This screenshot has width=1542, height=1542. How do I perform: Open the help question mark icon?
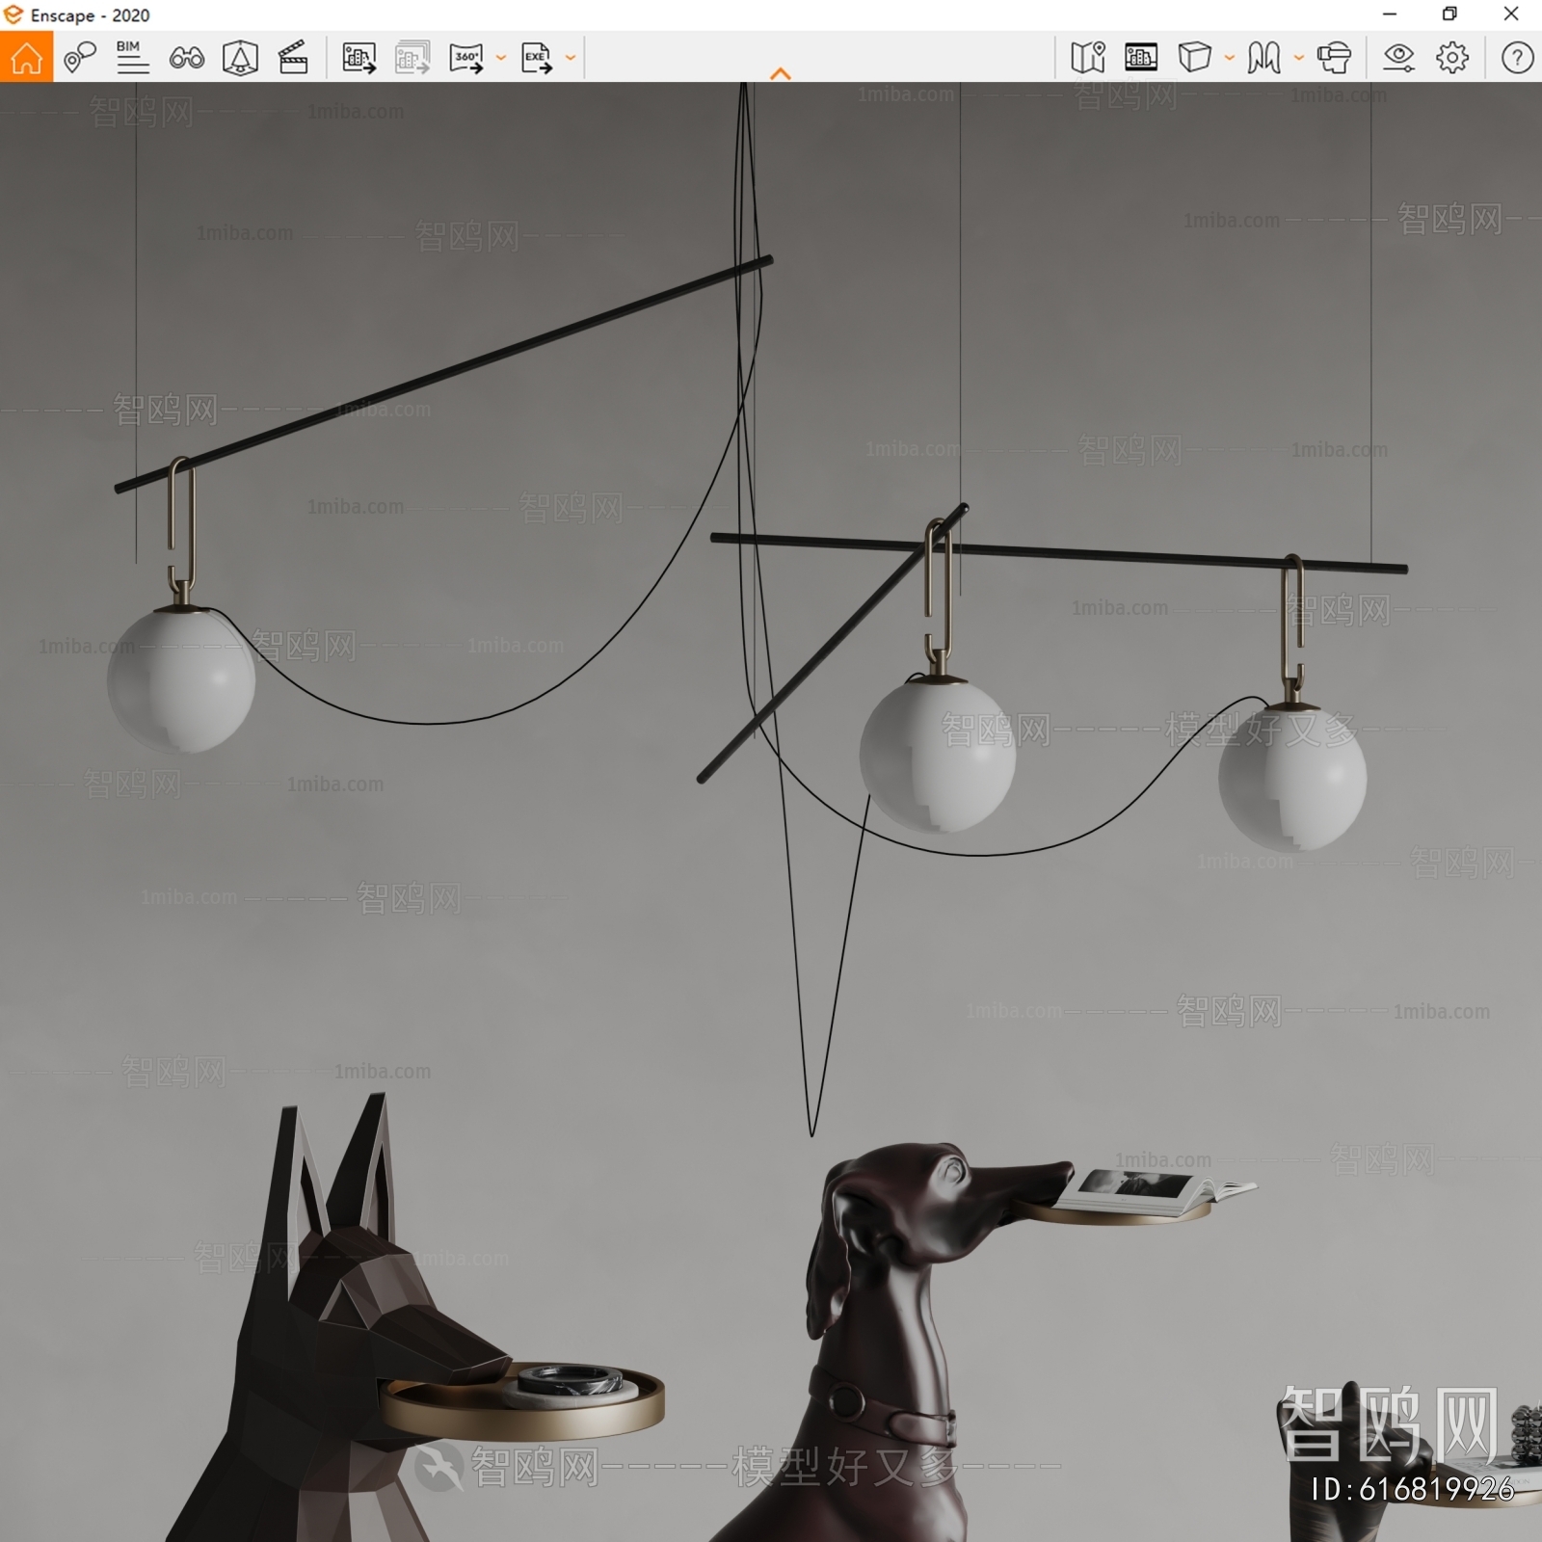1517,58
